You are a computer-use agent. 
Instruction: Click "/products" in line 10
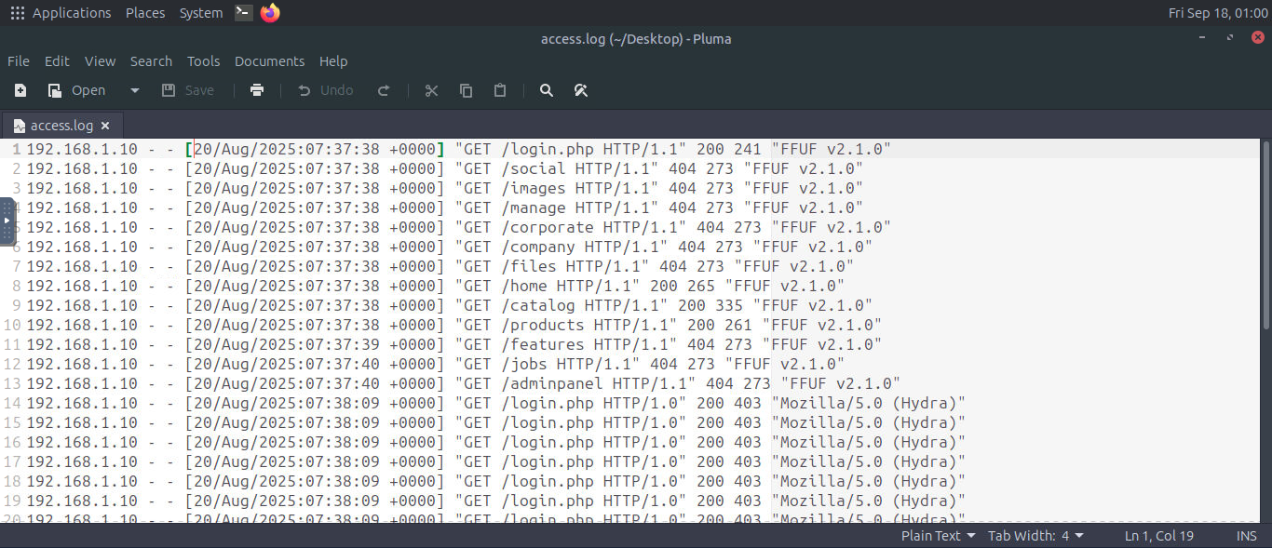[x=543, y=325]
